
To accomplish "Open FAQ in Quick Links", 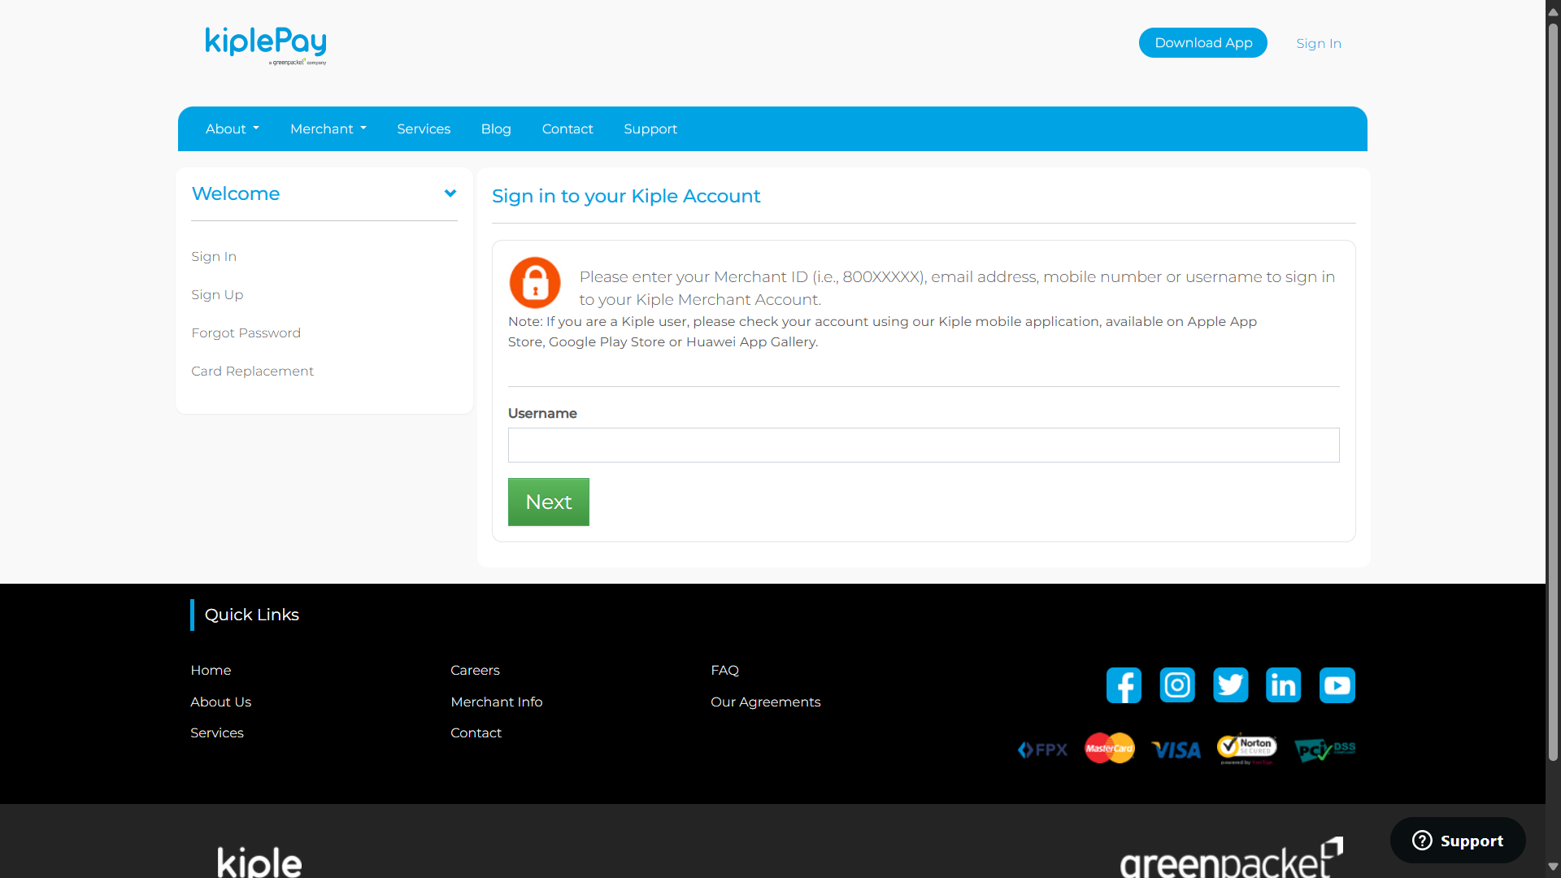I will (724, 671).
